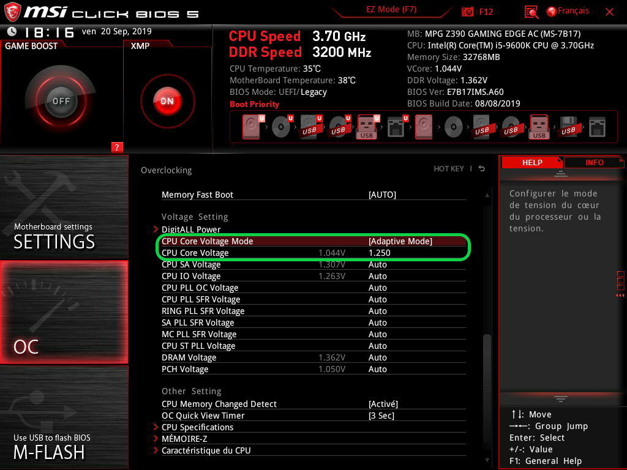Switch to EZ Mode (F7)
The height and width of the screenshot is (470, 627).
pyautogui.click(x=391, y=10)
